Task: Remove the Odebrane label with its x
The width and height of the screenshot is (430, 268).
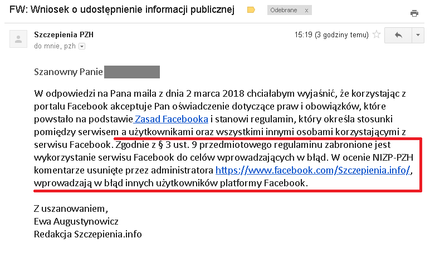Action: (306, 11)
